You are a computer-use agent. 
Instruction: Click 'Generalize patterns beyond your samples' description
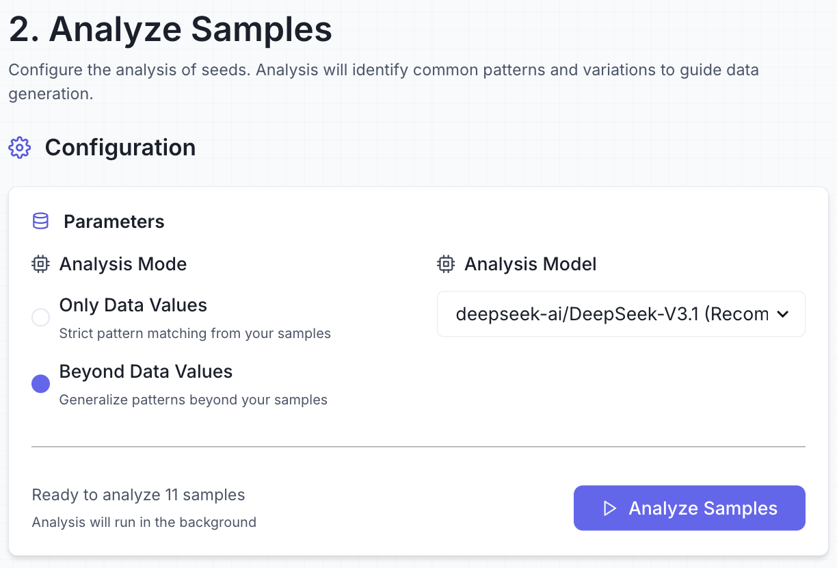point(194,400)
